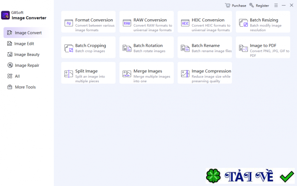The width and height of the screenshot is (297, 186).
Task: Click 'Merge multiple images into one' text
Action: 152,79
